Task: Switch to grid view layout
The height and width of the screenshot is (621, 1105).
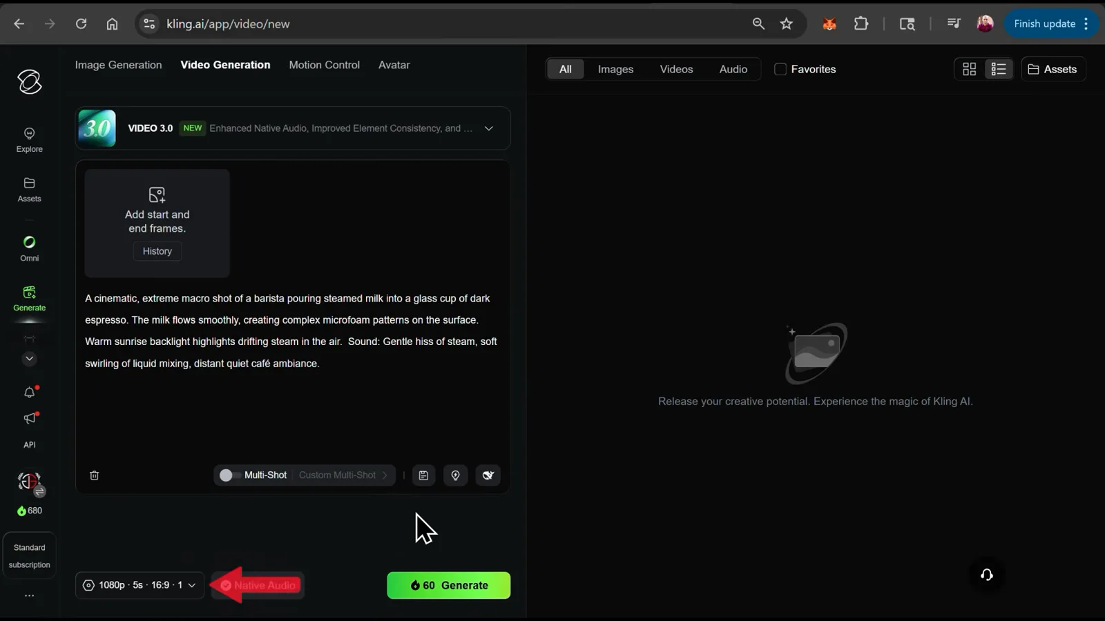Action: (969, 69)
